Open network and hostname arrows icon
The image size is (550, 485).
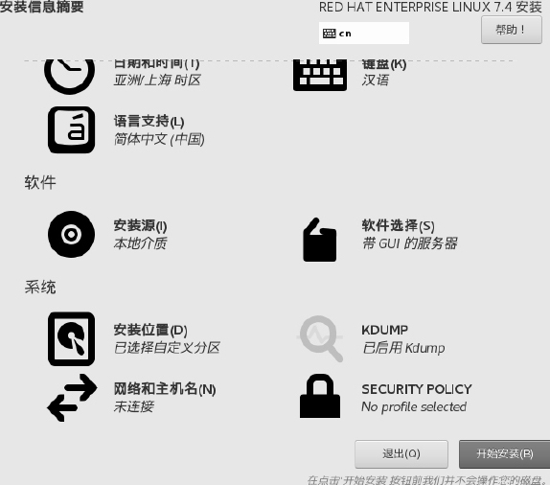[72, 398]
